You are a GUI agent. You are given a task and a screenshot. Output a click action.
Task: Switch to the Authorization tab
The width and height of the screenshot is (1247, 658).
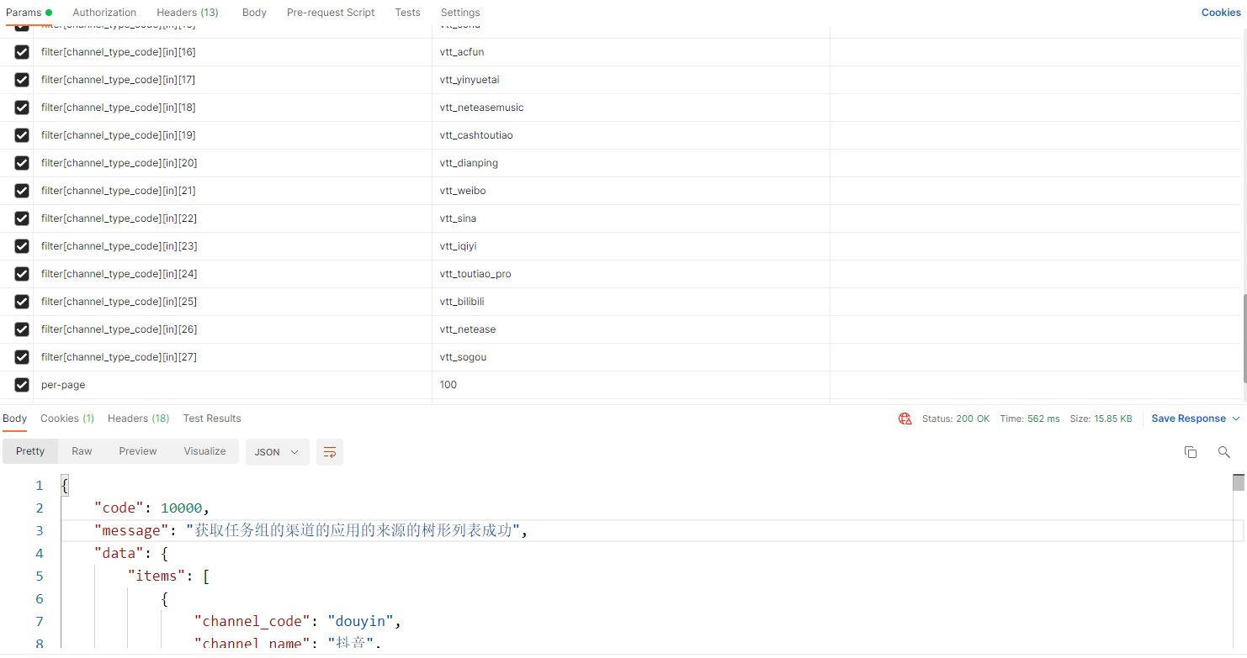104,13
